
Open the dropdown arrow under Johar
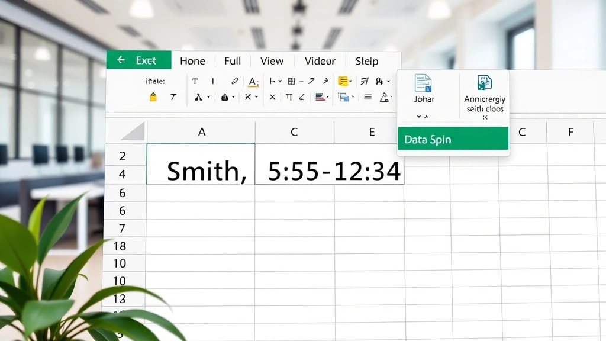(x=419, y=117)
